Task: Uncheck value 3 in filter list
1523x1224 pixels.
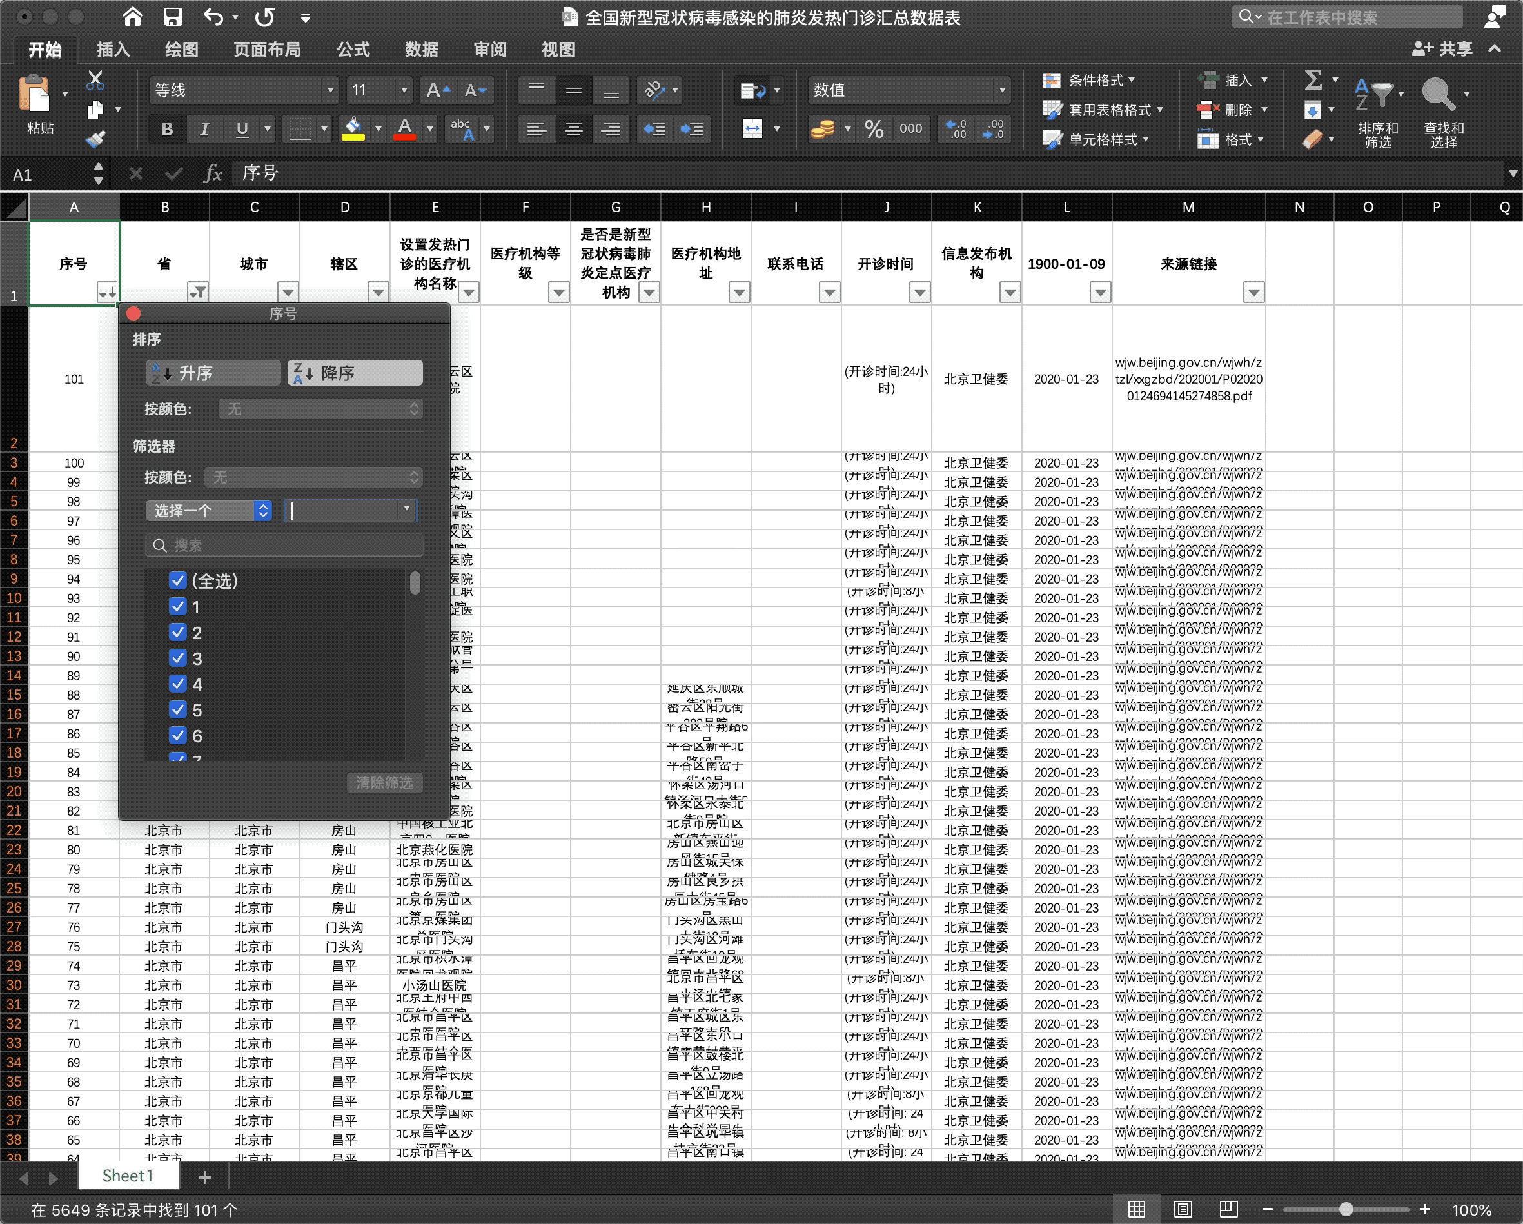Action: point(177,658)
